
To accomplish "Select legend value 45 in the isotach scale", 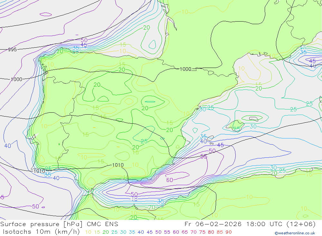I will (x=149, y=232).
